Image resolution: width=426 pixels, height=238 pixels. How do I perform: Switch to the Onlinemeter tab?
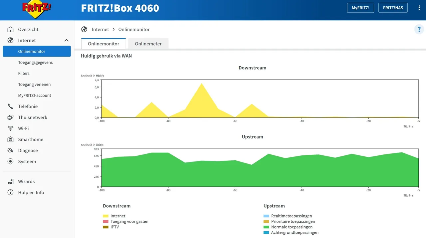pyautogui.click(x=148, y=44)
